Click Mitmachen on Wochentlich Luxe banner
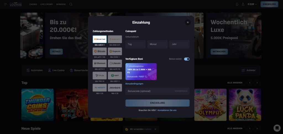 tap(219, 52)
